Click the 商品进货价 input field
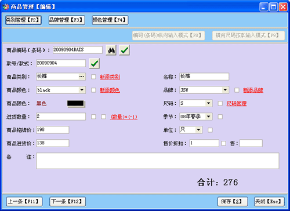This screenshot has width=290, height=211. point(53,143)
